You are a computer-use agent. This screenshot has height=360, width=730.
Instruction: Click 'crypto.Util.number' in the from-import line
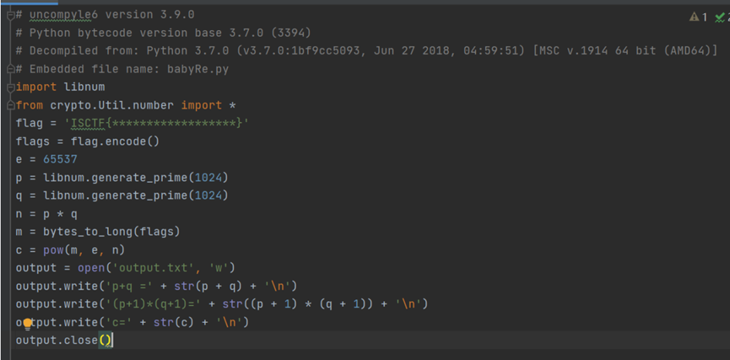tap(112, 105)
